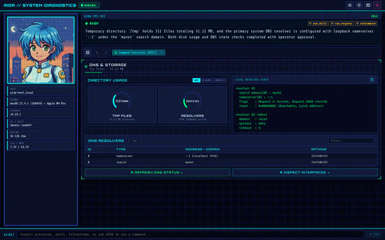The image size is (385, 240).
Task: Click the uptime value 4d 12h 16m
Action: coord(18,136)
